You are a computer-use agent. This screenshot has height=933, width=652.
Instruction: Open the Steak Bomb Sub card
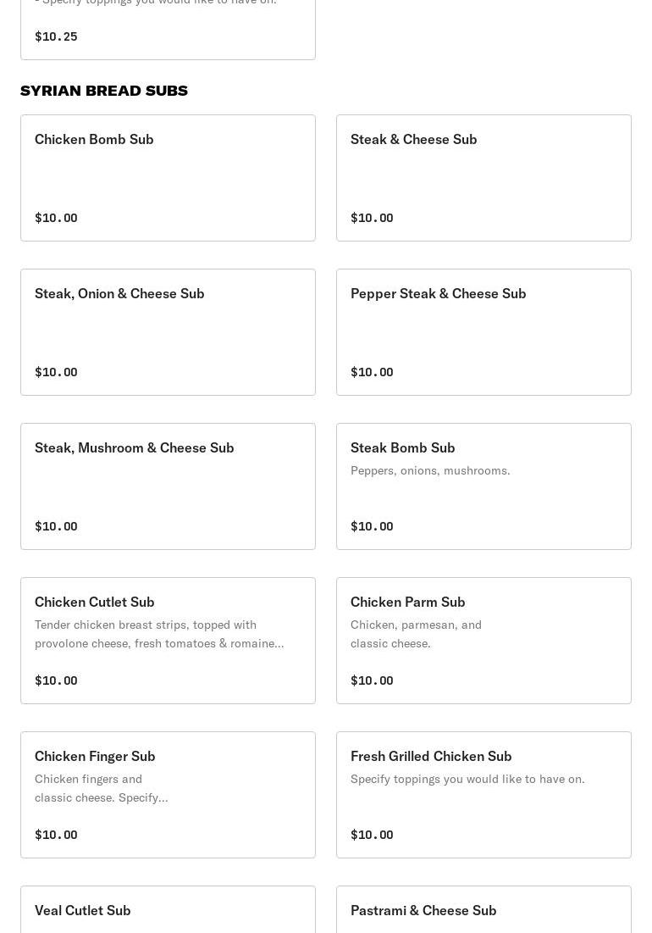click(x=483, y=486)
